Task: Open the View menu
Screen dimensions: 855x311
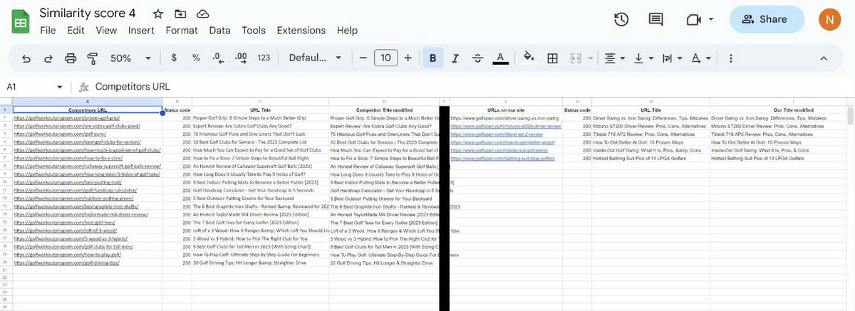Action: point(106,31)
